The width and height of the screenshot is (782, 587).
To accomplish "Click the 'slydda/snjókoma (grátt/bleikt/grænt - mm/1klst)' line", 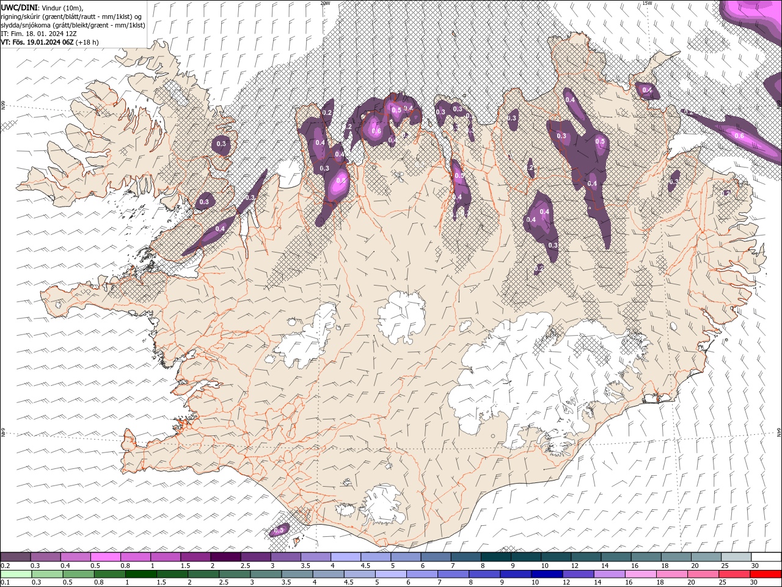I will (73, 25).
